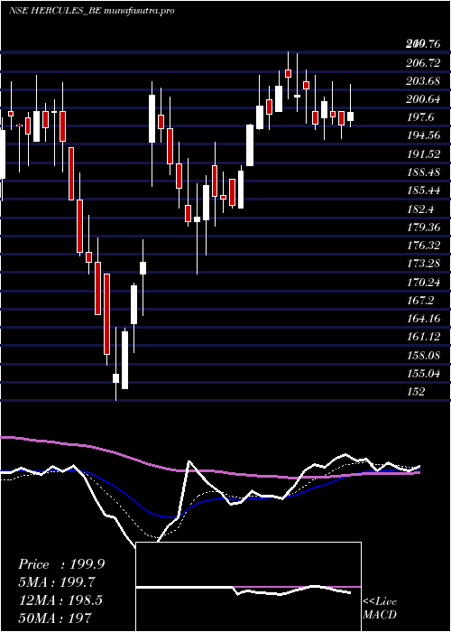Click the 194.56 price axis label
This screenshot has height=632, width=451.
pyautogui.click(x=424, y=135)
